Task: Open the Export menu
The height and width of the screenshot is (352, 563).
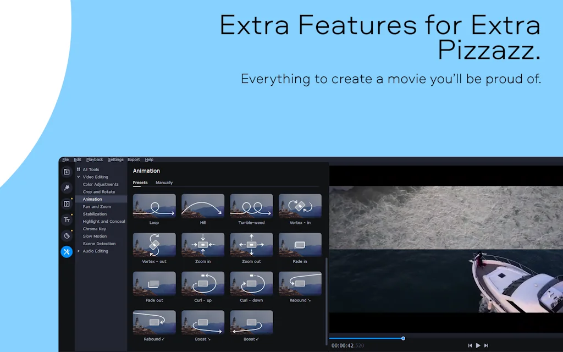Action: click(134, 159)
